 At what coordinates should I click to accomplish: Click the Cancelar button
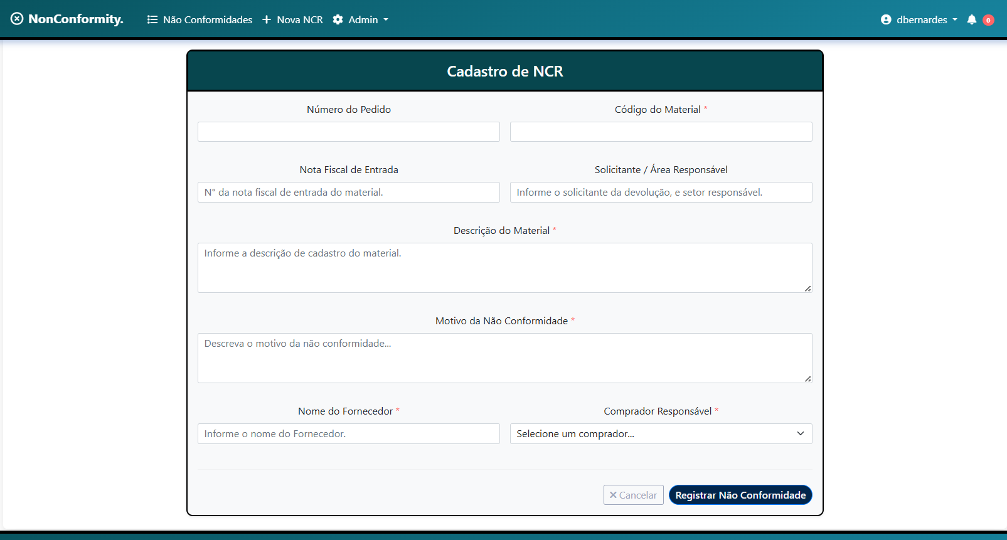coord(633,495)
